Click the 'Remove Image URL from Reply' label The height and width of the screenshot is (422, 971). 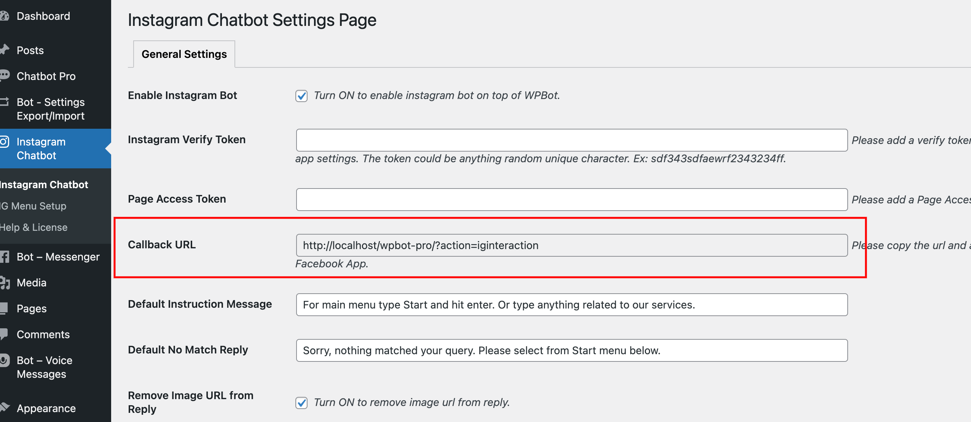(191, 402)
